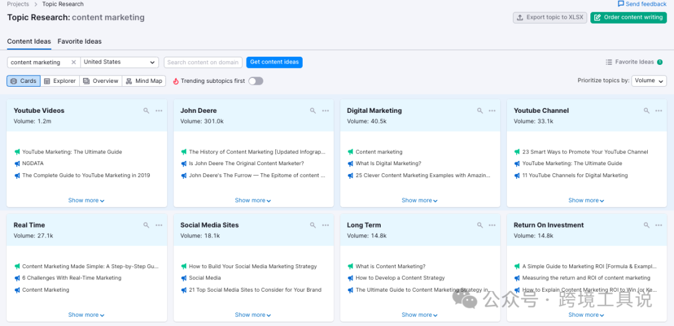Open the three-dot menu on John Deere card
The image size is (674, 326).
[x=326, y=111]
